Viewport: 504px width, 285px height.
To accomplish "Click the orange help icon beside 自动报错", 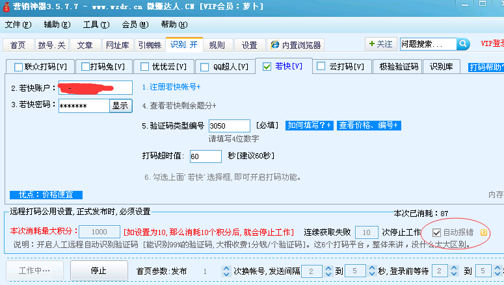I will tap(483, 232).
